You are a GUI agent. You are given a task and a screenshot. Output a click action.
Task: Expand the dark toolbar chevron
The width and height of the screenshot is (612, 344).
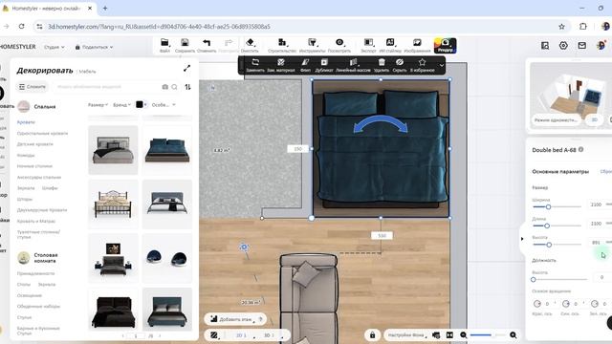tap(442, 65)
